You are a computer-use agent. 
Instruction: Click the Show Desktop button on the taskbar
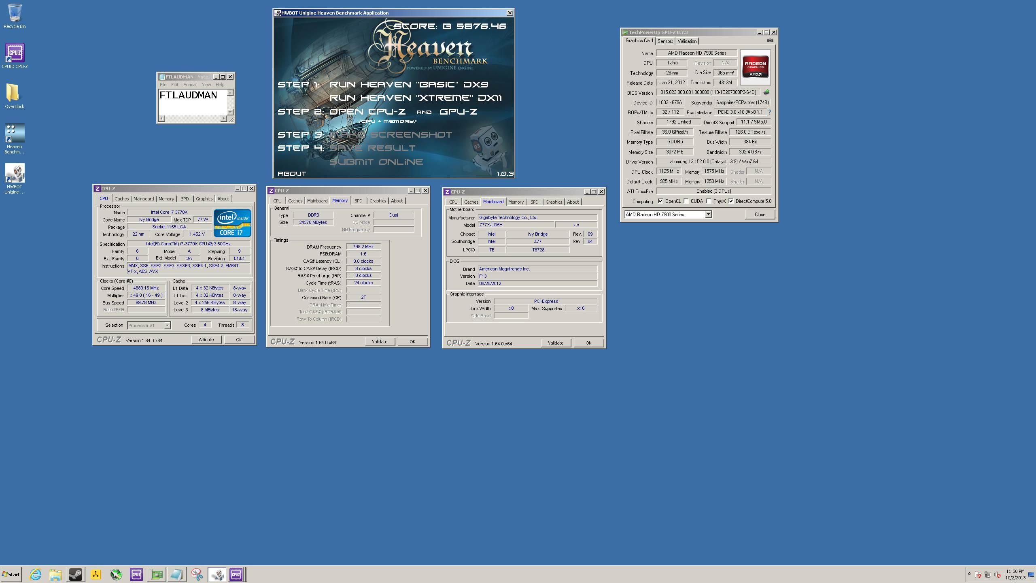coord(1031,574)
